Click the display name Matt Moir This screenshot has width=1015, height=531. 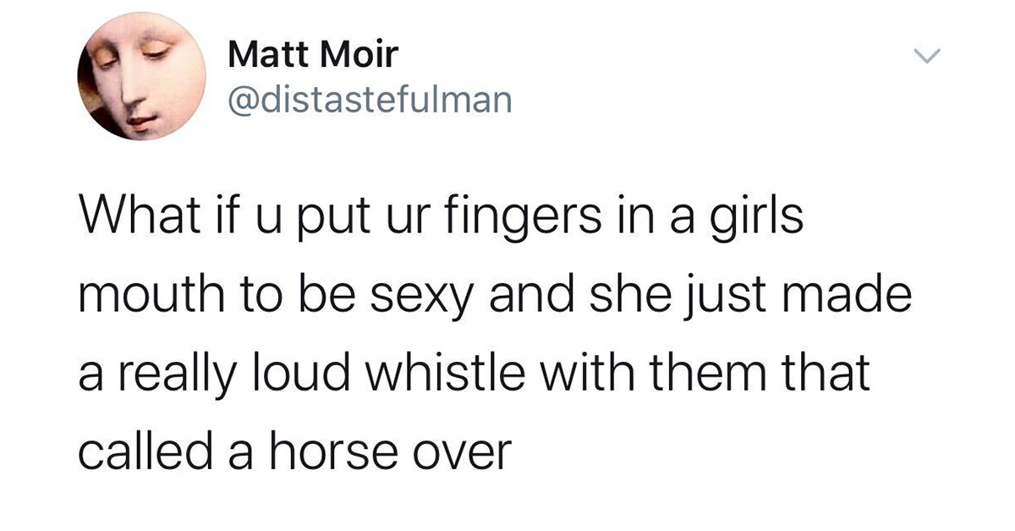click(x=313, y=57)
